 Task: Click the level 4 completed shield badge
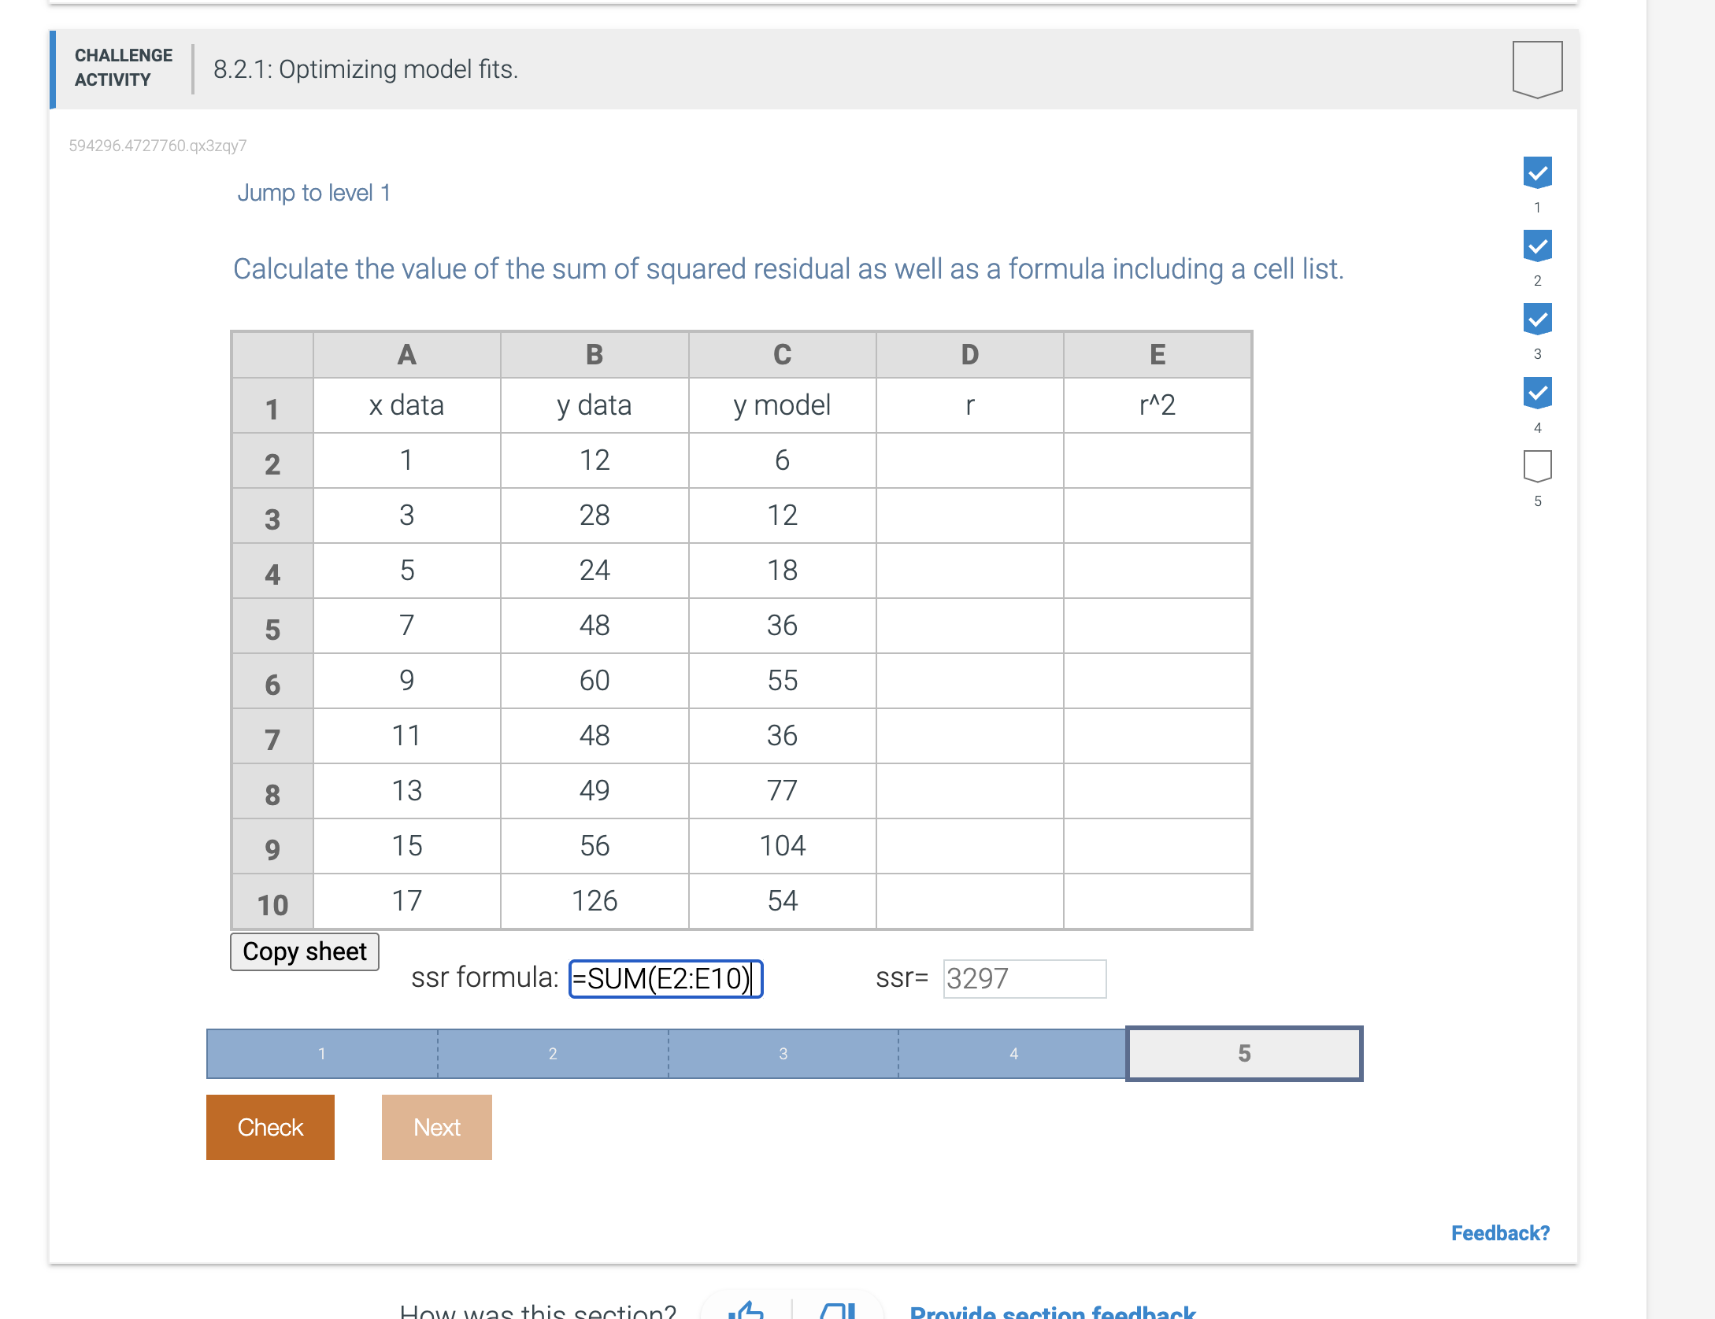tap(1536, 392)
